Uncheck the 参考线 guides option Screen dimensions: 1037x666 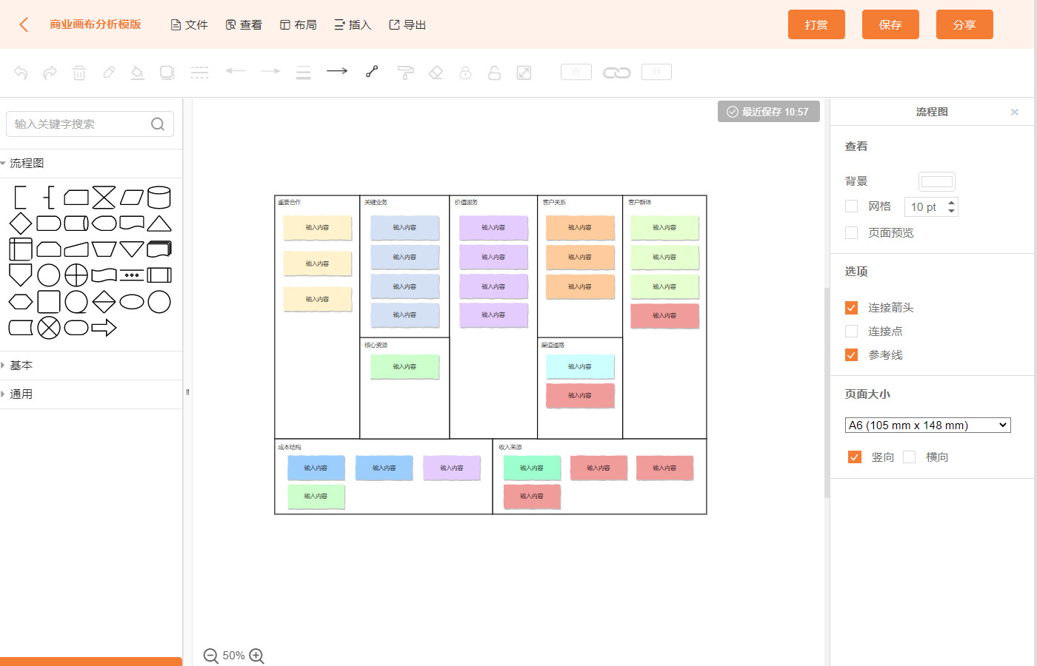[x=852, y=355]
